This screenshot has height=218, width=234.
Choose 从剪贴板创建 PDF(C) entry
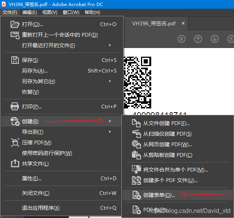178,155
